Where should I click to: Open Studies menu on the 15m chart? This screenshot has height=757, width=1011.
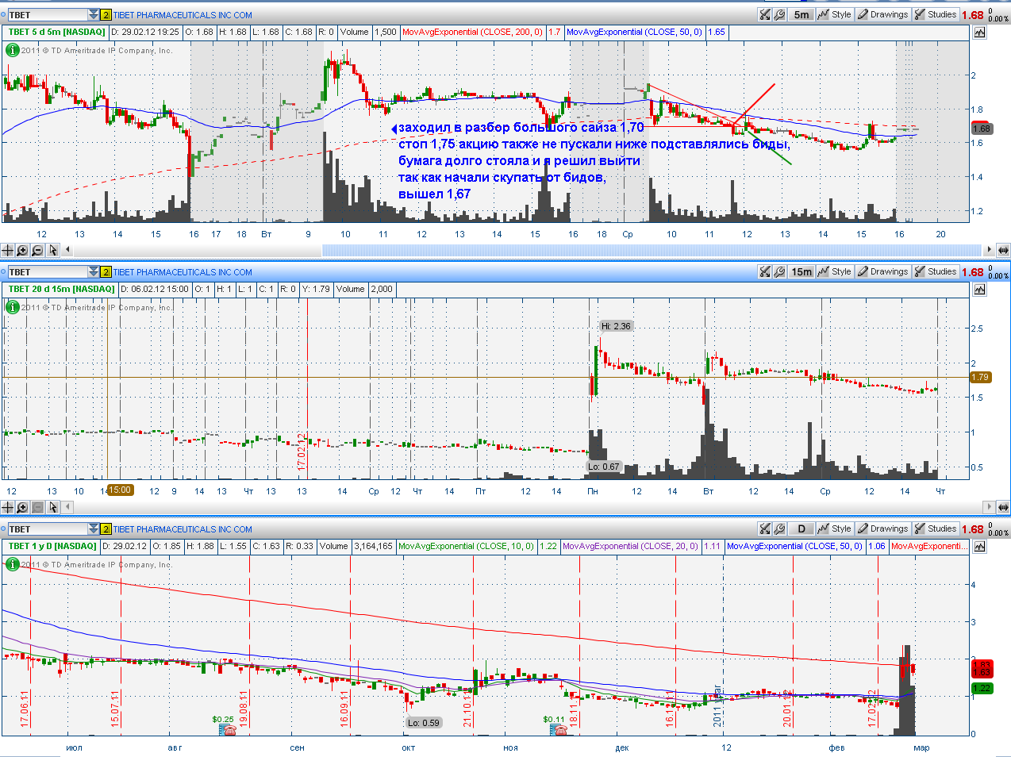coord(936,271)
